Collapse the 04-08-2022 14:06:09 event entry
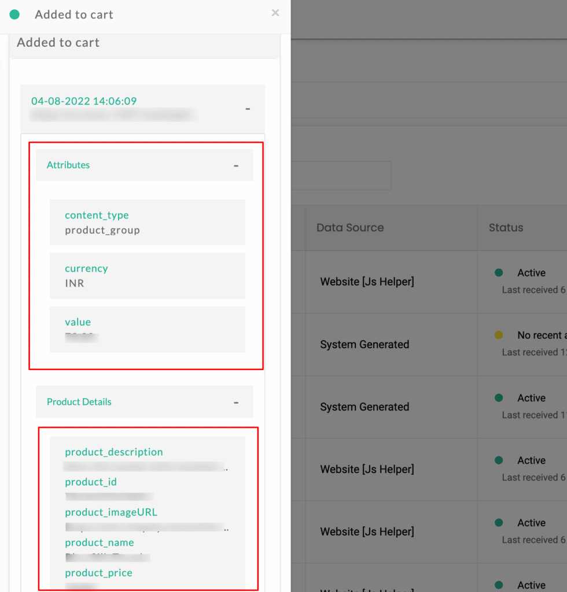Image resolution: width=567 pixels, height=592 pixels. [248, 109]
